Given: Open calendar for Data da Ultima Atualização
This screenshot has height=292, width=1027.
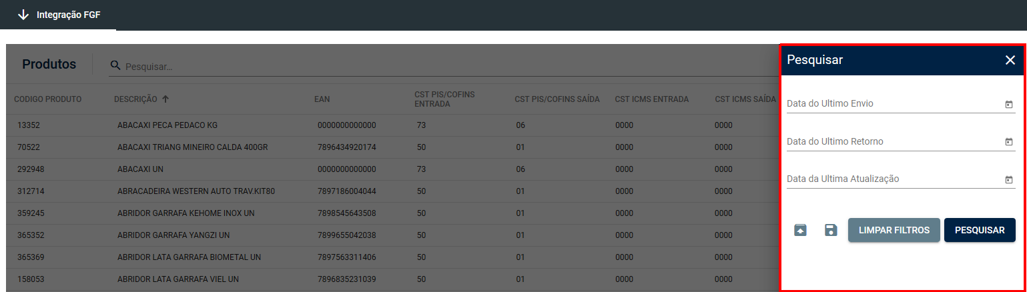Looking at the screenshot, I should [x=1008, y=179].
